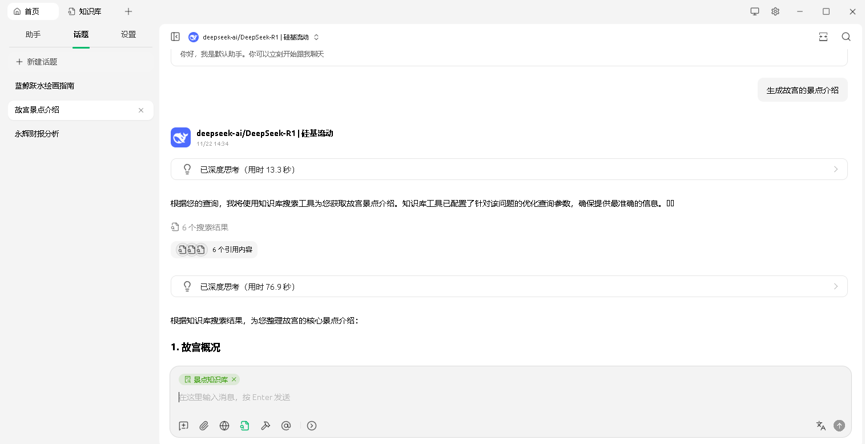This screenshot has width=865, height=444.
Task: Collapse the sidebar panel icon
Action: (175, 37)
